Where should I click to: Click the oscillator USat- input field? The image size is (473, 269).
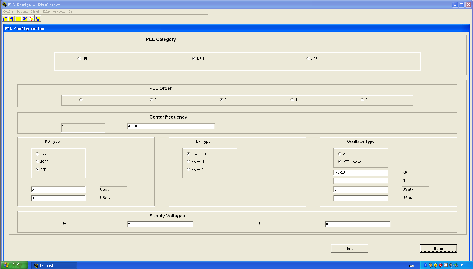[x=361, y=198]
